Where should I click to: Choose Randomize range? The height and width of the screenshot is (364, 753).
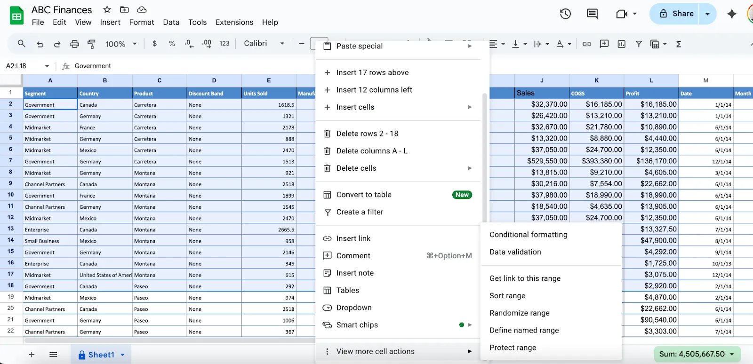click(552, 313)
